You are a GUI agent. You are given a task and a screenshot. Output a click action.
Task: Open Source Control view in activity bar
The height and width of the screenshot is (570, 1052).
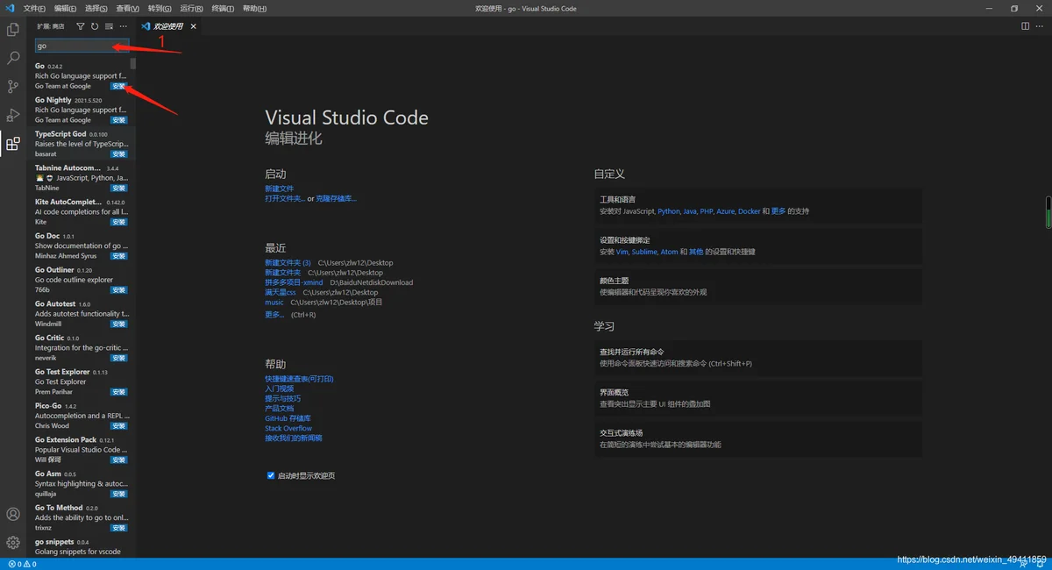(x=13, y=86)
